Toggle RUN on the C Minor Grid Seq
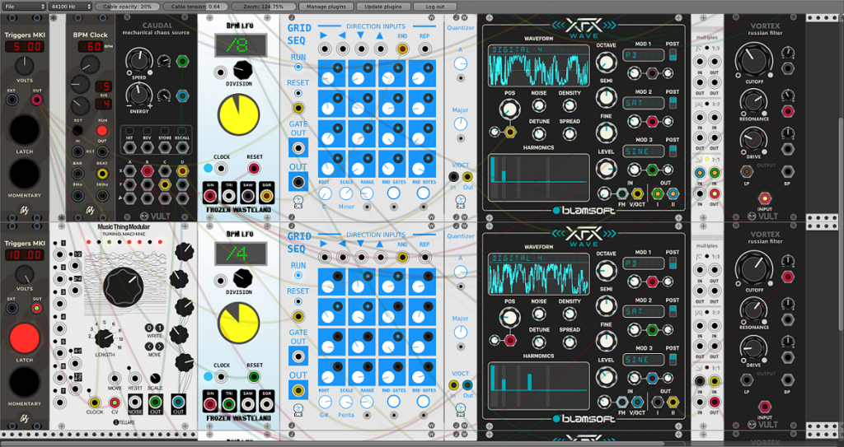This screenshot has height=447, width=844. [298, 67]
